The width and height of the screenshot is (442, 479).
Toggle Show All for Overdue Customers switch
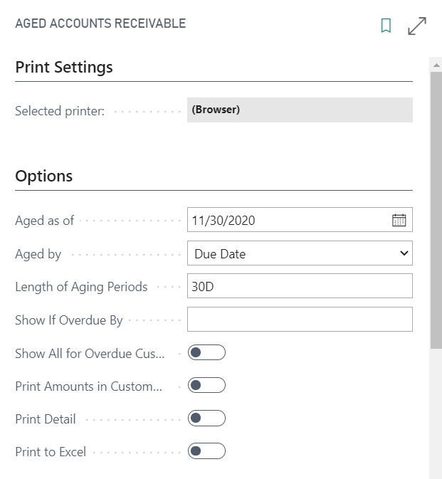click(x=206, y=352)
